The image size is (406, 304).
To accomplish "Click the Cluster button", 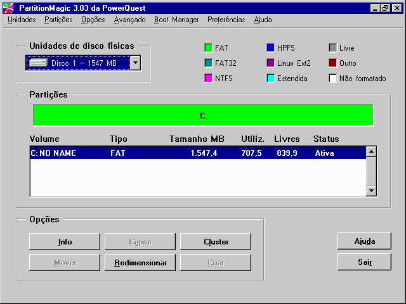I will 216,241.
